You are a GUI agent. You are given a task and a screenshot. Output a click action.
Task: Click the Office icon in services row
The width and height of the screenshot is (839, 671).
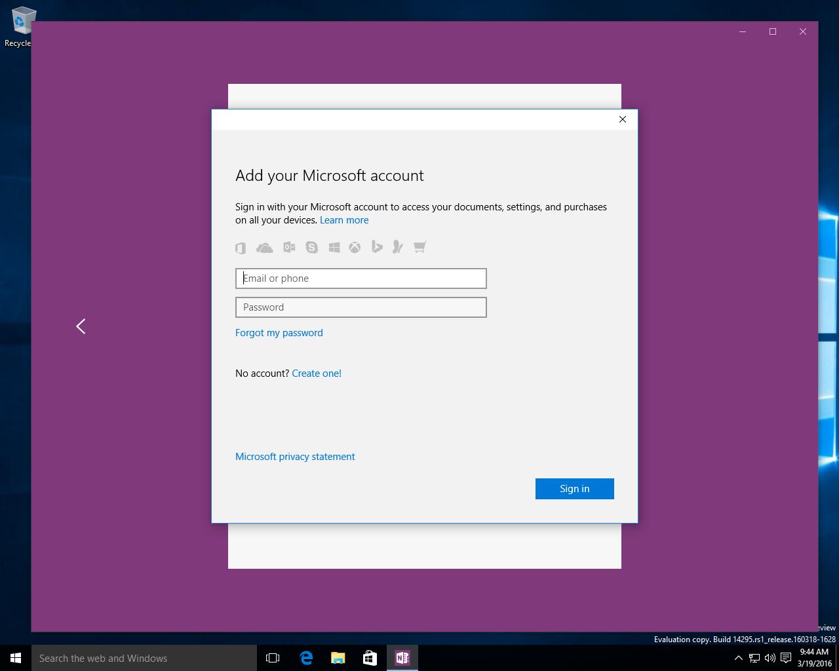click(x=241, y=248)
